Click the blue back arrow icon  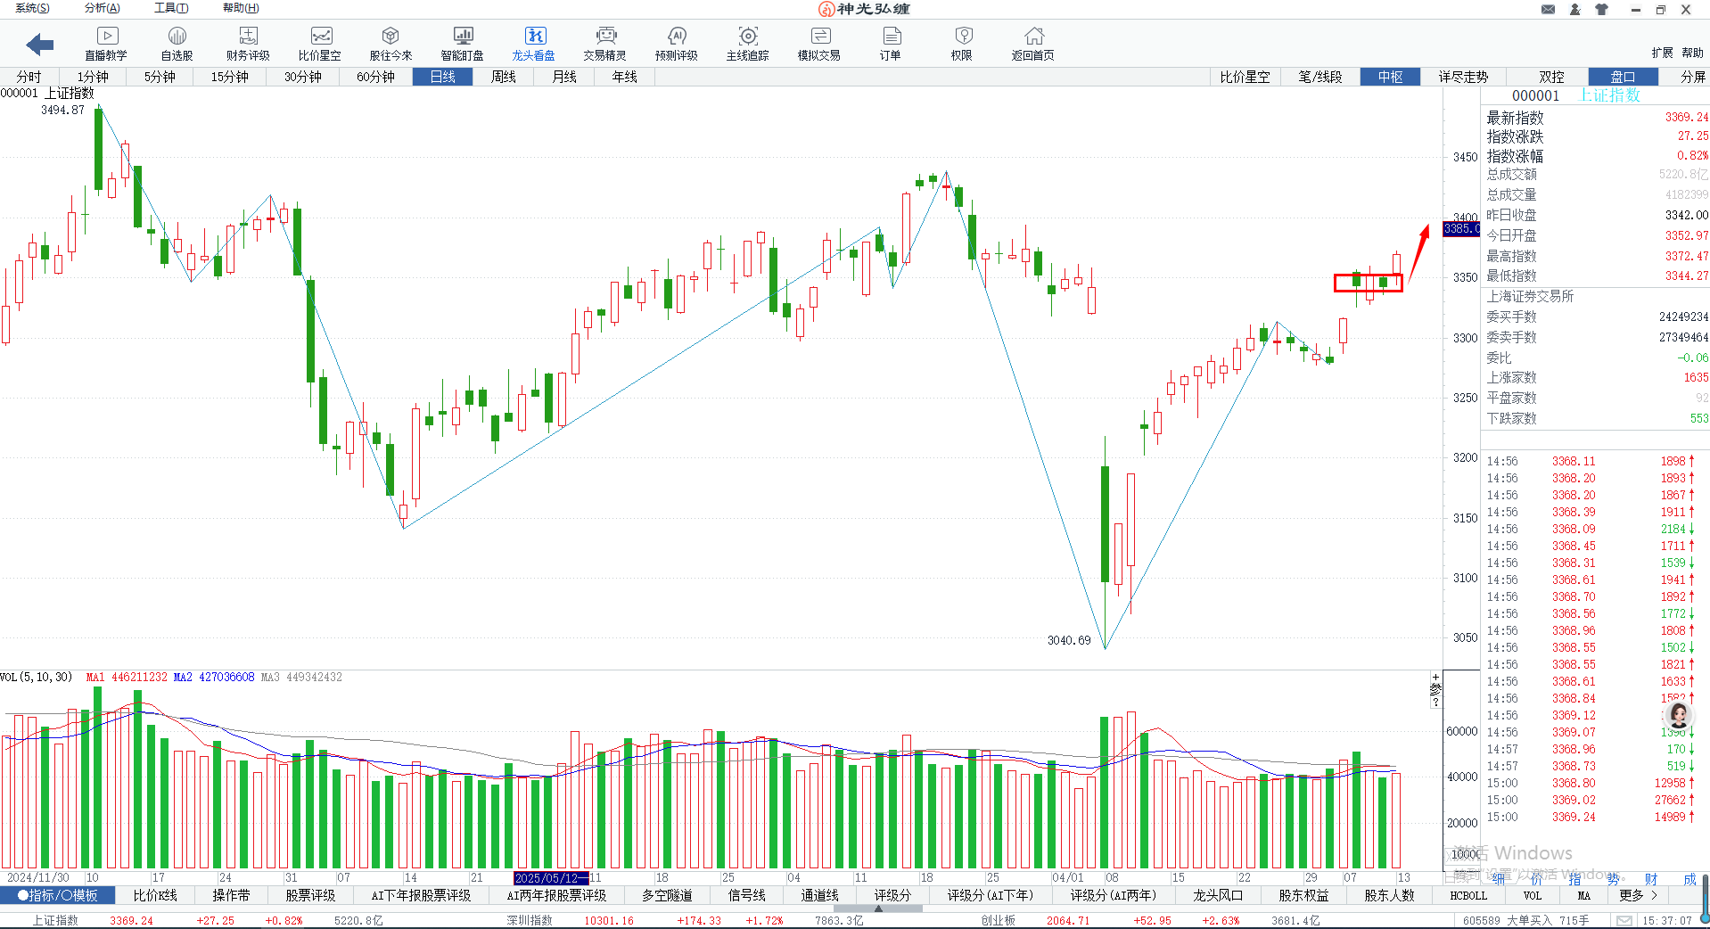40,44
